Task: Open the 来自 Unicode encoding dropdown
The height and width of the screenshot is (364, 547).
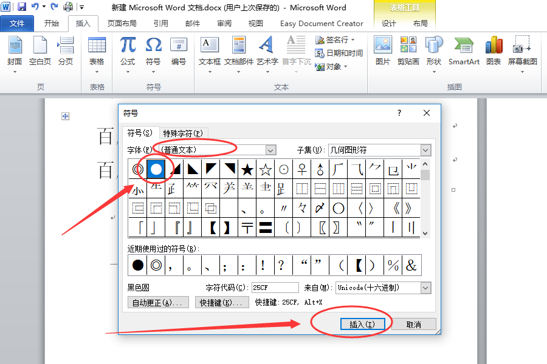Action: pos(425,288)
